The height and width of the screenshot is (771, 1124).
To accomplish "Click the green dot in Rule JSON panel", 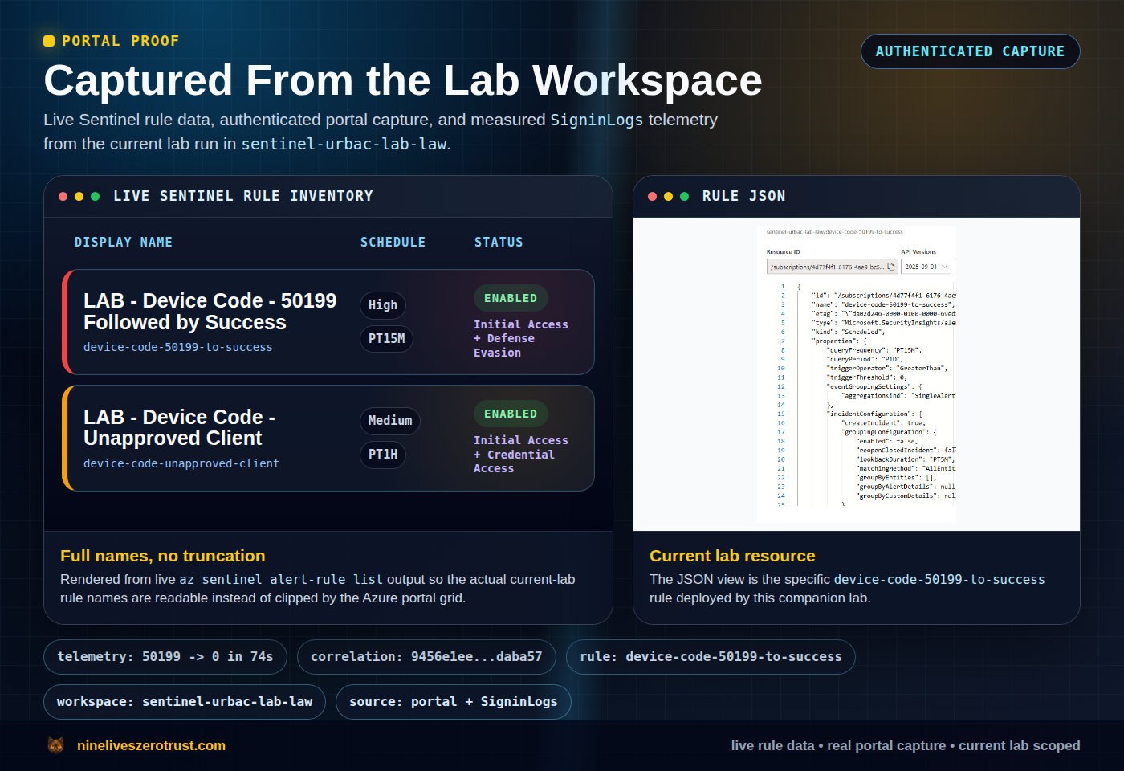I will tap(684, 196).
